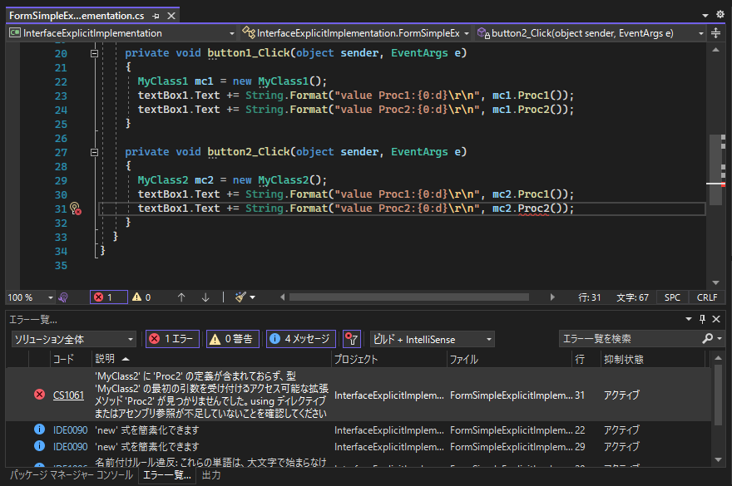Close the error list panel
Screen dimensions: 732x486
click(716, 319)
